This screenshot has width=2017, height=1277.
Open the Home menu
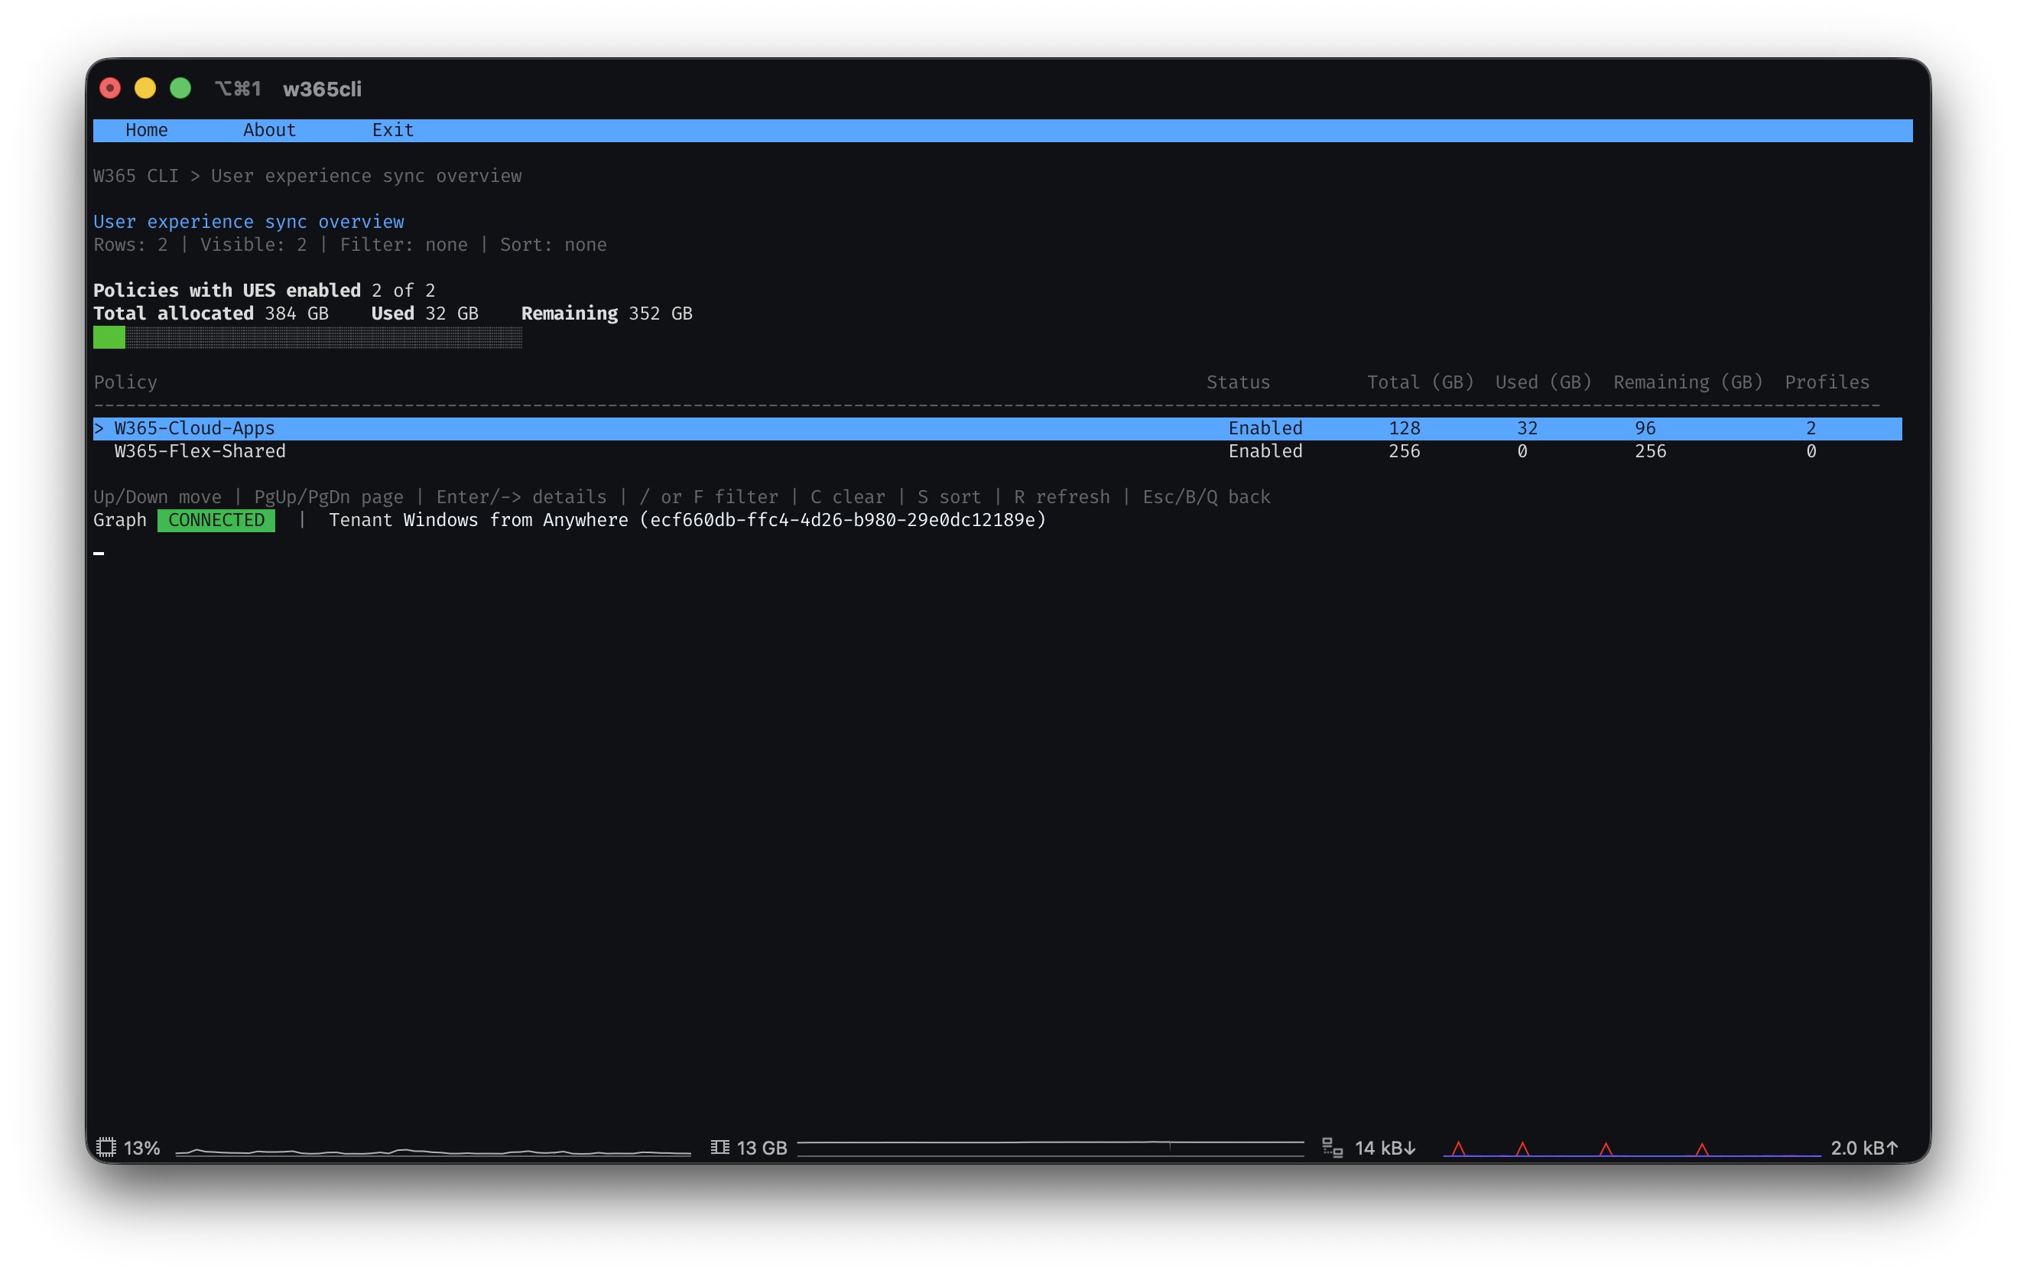pos(147,130)
